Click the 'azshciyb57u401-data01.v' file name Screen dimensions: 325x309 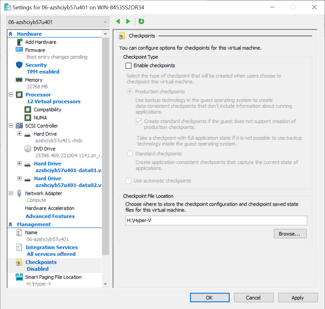coord(68,170)
